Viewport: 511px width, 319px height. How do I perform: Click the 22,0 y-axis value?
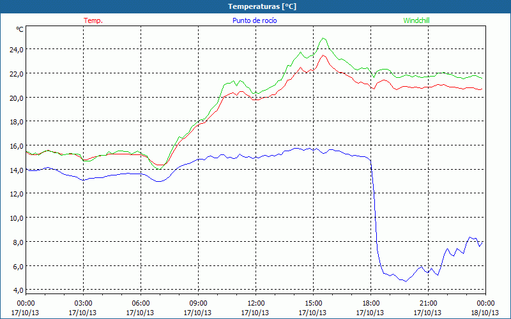(17, 74)
